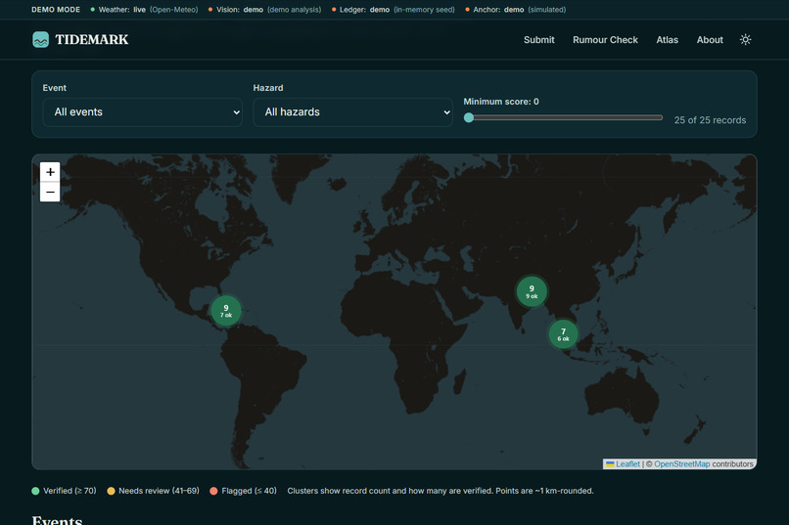Click the 'Minimum score: 0' label

coord(501,102)
